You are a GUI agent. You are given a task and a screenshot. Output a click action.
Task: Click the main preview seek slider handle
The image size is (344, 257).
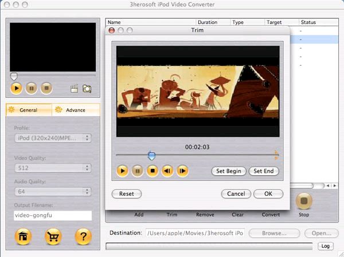pos(14,77)
